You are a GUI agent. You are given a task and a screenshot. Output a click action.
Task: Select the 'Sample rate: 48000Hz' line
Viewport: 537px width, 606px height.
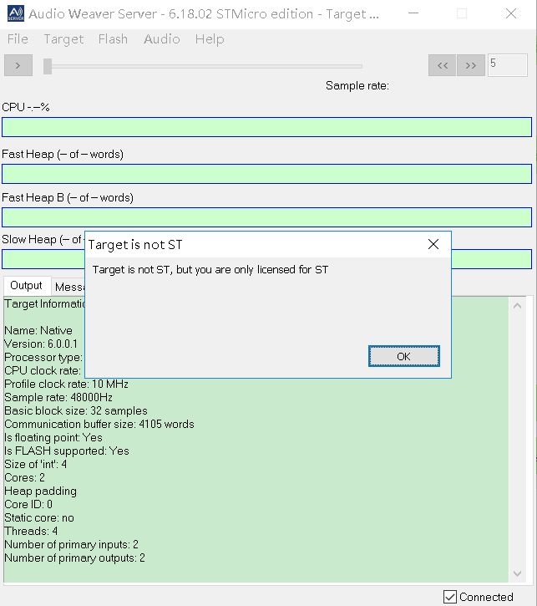pos(58,397)
